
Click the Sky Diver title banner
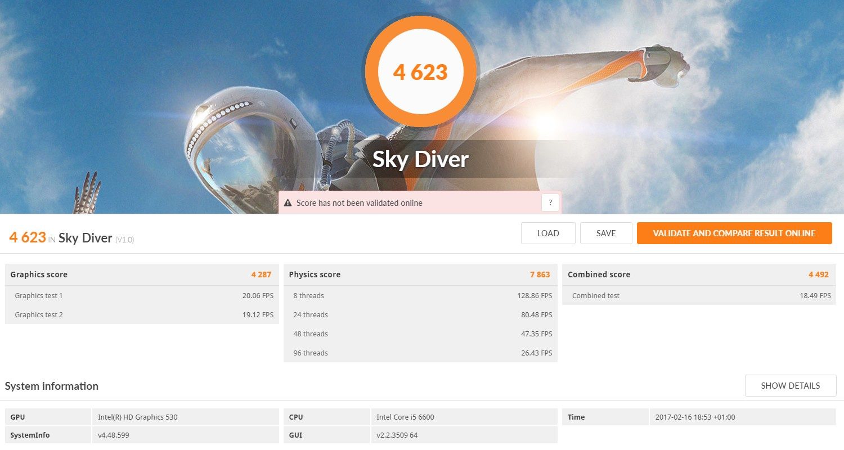[421, 159]
